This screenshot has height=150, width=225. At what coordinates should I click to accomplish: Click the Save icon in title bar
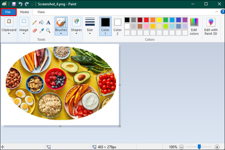pyautogui.click(x=14, y=4)
